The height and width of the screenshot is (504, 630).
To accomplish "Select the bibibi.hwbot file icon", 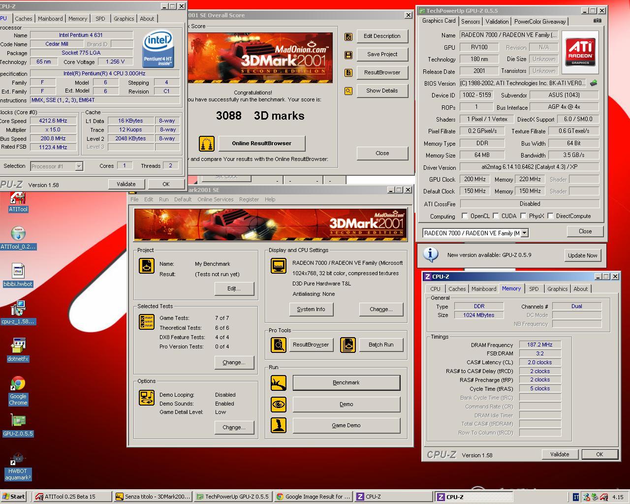I will pyautogui.click(x=18, y=276).
